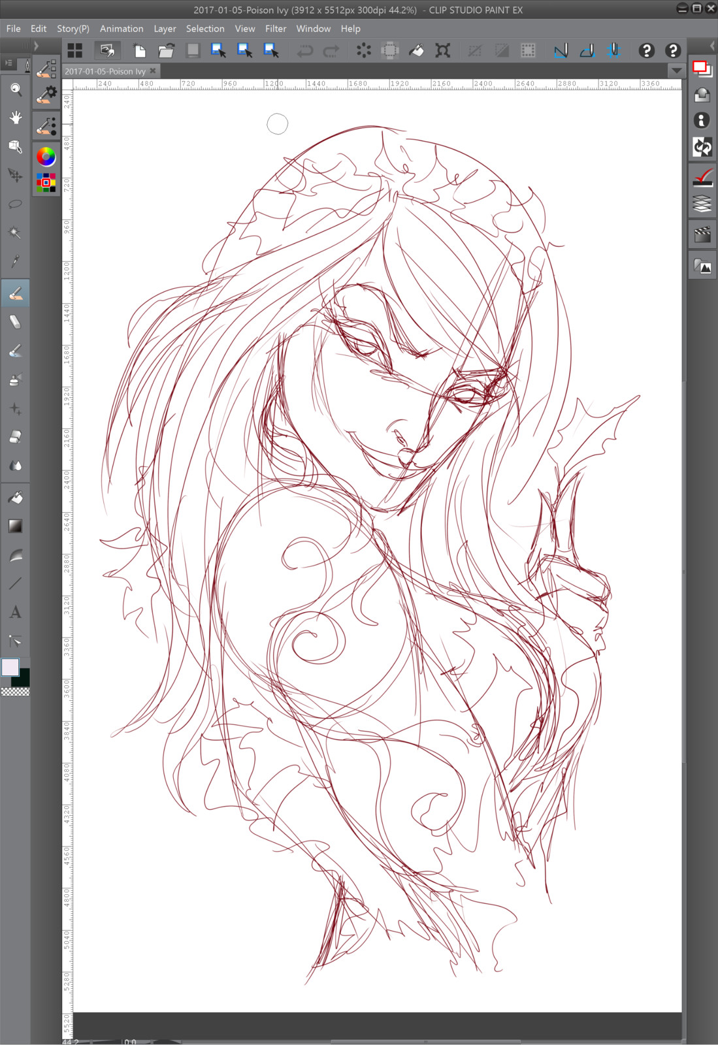Viewport: 718px width, 1045px height.
Task: Open the Tool palette menu button
Action: [x=8, y=63]
